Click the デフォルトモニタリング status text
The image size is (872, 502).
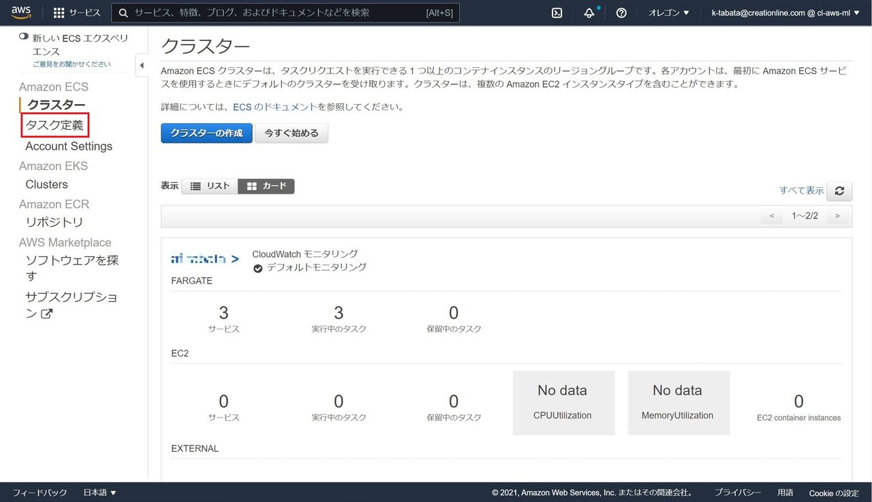pos(316,267)
